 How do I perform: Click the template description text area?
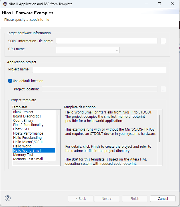(111, 137)
